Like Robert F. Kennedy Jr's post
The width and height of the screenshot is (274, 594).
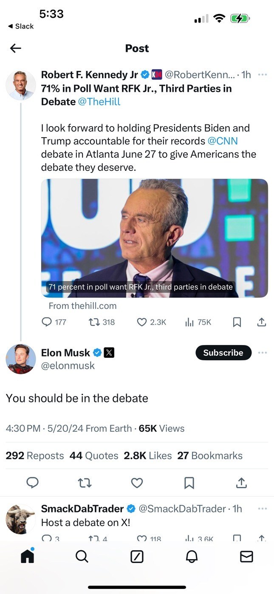142,322
